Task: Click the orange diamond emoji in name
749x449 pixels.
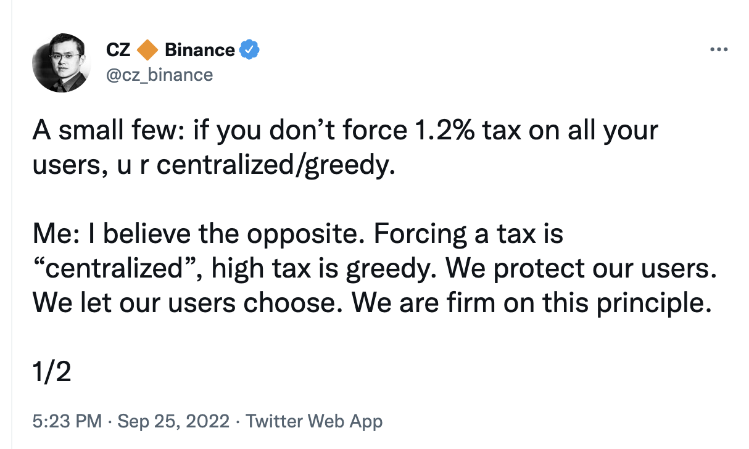Action: tap(147, 50)
